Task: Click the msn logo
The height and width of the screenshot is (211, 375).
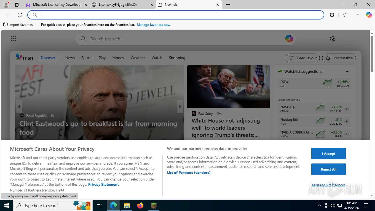Action: [x=24, y=57]
